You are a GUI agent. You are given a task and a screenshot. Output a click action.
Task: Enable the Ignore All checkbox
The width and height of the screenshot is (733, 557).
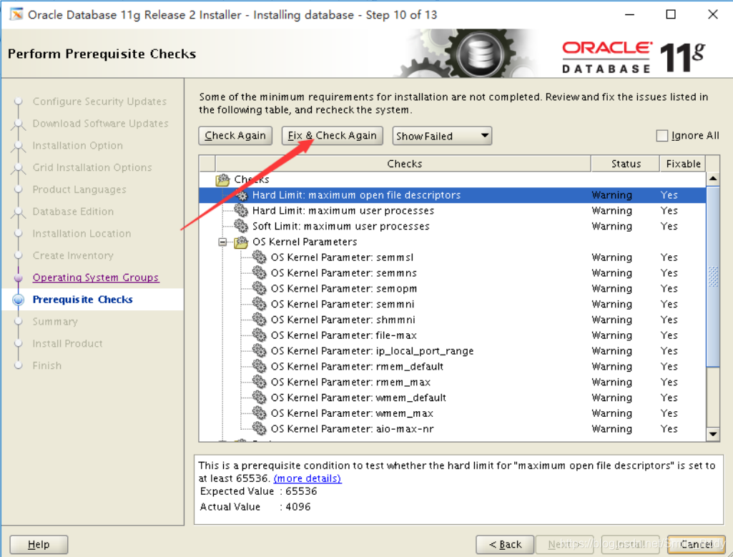pos(662,136)
